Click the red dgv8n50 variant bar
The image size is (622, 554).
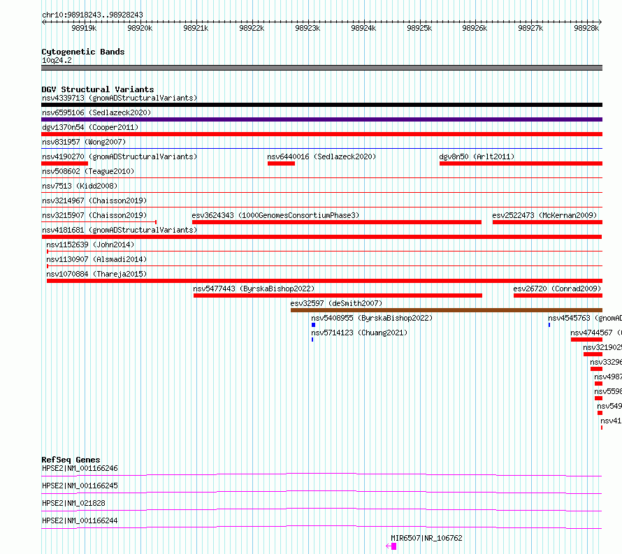(x=521, y=163)
